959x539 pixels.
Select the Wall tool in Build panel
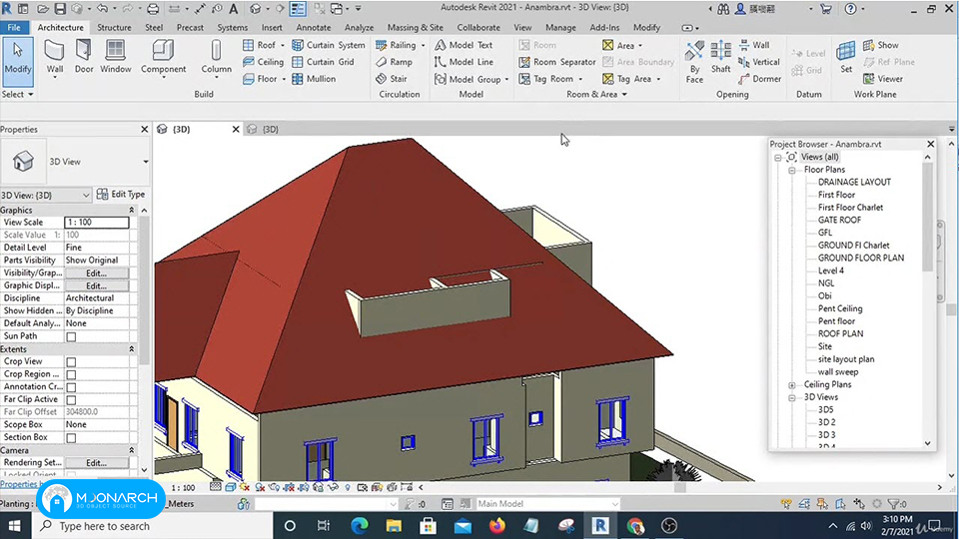pyautogui.click(x=54, y=57)
